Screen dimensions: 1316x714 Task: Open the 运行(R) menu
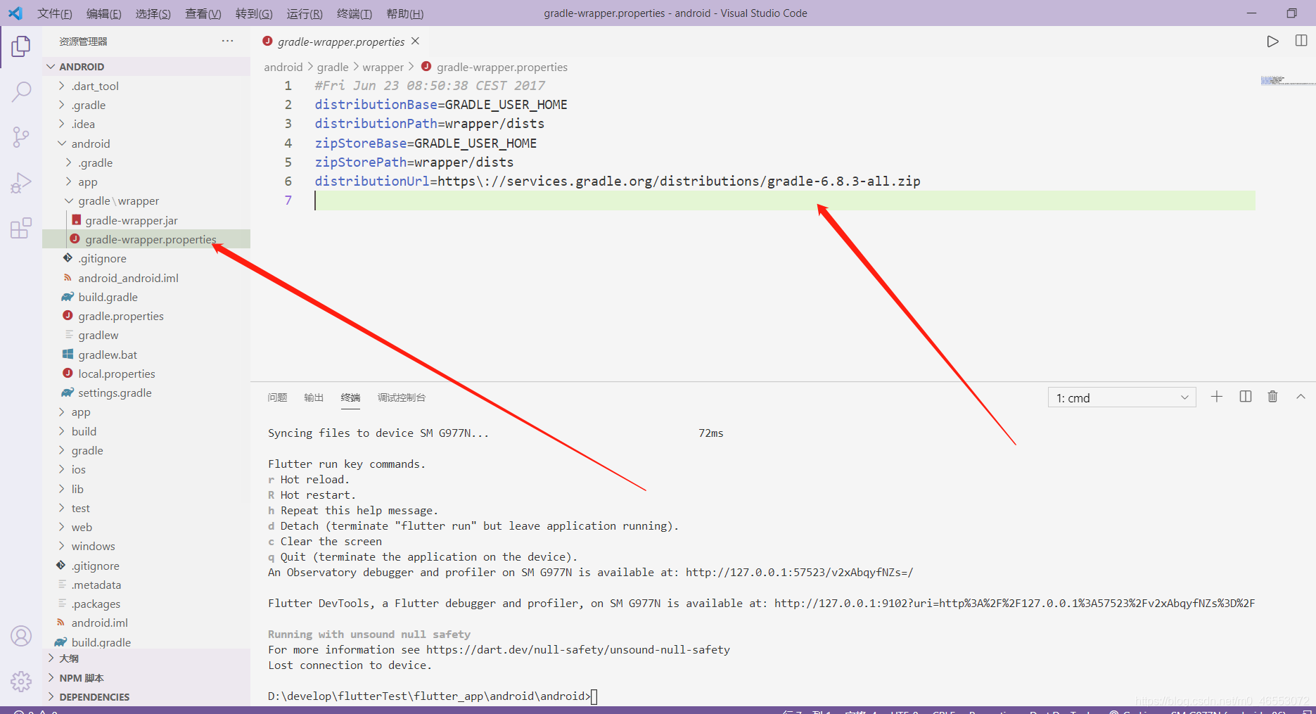coord(305,13)
